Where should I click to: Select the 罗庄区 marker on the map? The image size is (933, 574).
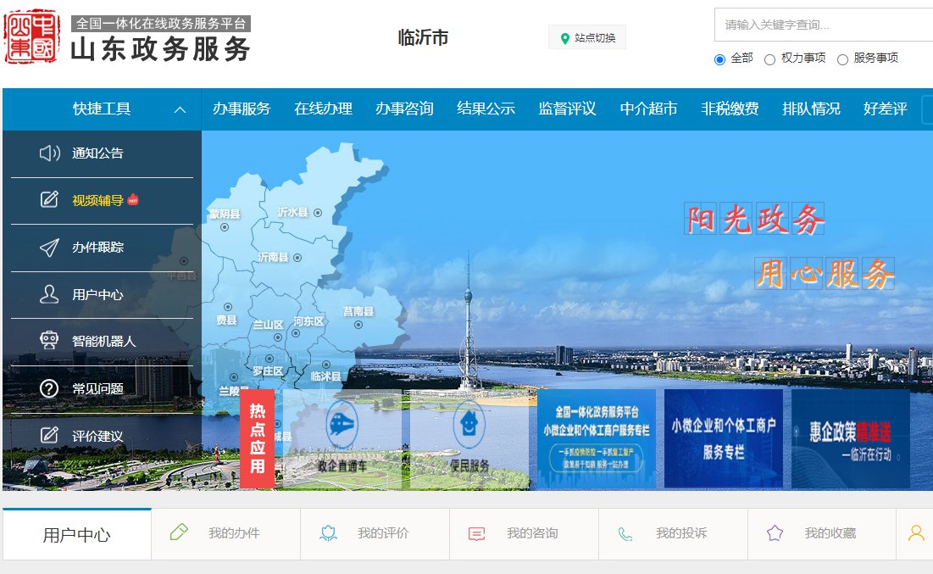tap(269, 359)
